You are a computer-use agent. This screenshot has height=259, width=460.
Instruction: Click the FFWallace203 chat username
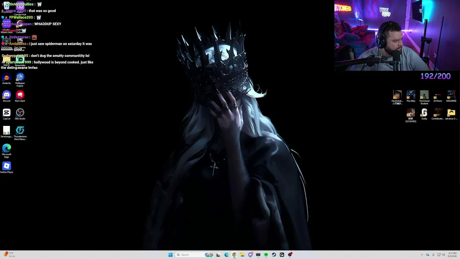[x=21, y=17]
